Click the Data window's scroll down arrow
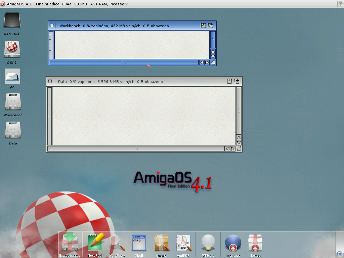 click(239, 143)
